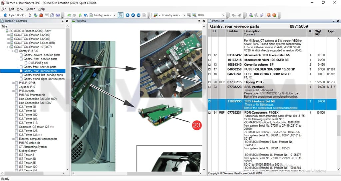Select 'DMS P09Fg cpl.' tree item
This screenshot has width=341, height=181.
[38, 63]
